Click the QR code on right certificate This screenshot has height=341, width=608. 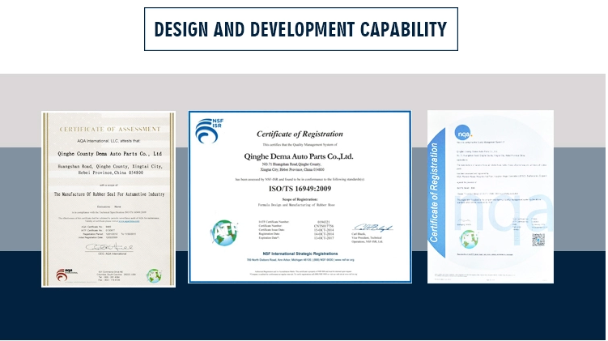(x=538, y=240)
